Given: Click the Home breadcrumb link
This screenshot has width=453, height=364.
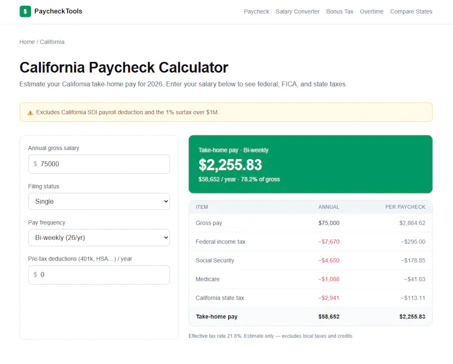Looking at the screenshot, I should click(27, 42).
